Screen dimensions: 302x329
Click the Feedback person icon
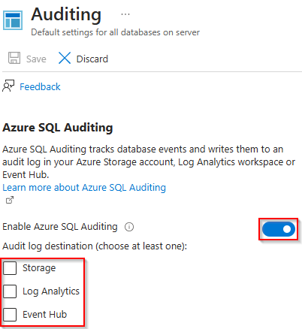click(8, 86)
